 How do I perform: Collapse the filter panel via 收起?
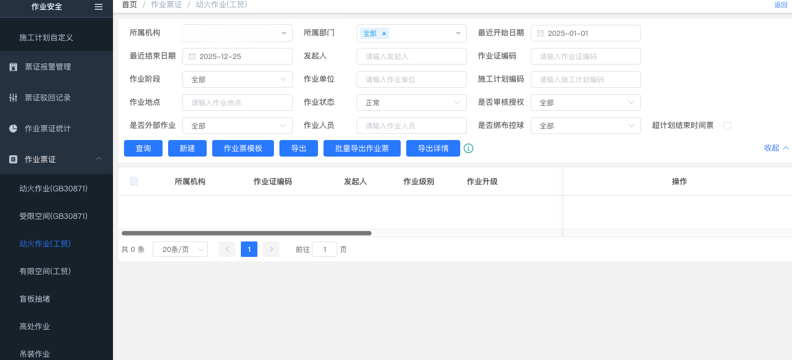tap(776, 148)
